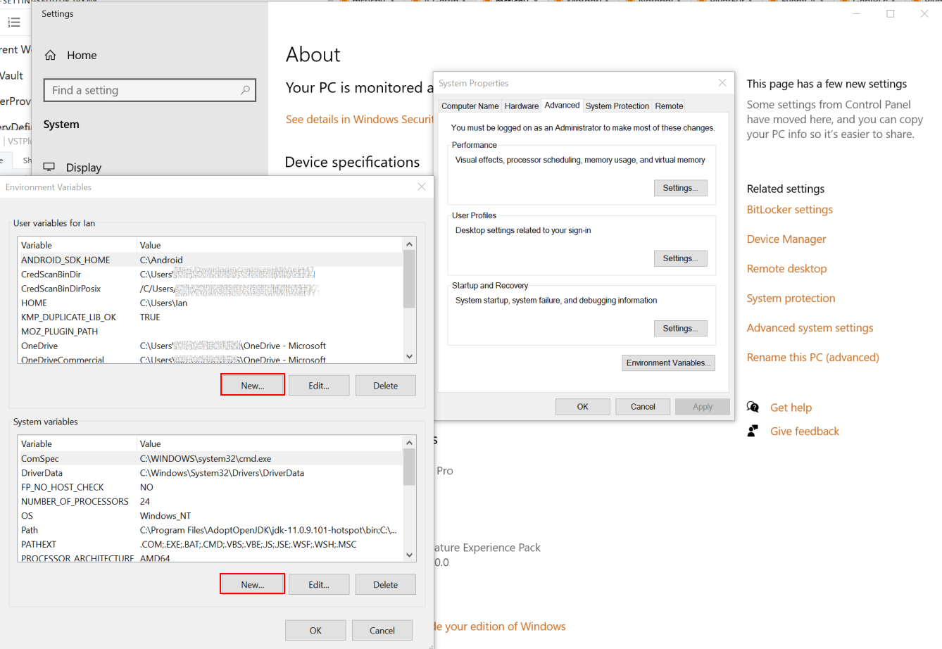942x649 pixels.
Task: Open System Protection tab
Action: click(x=617, y=106)
